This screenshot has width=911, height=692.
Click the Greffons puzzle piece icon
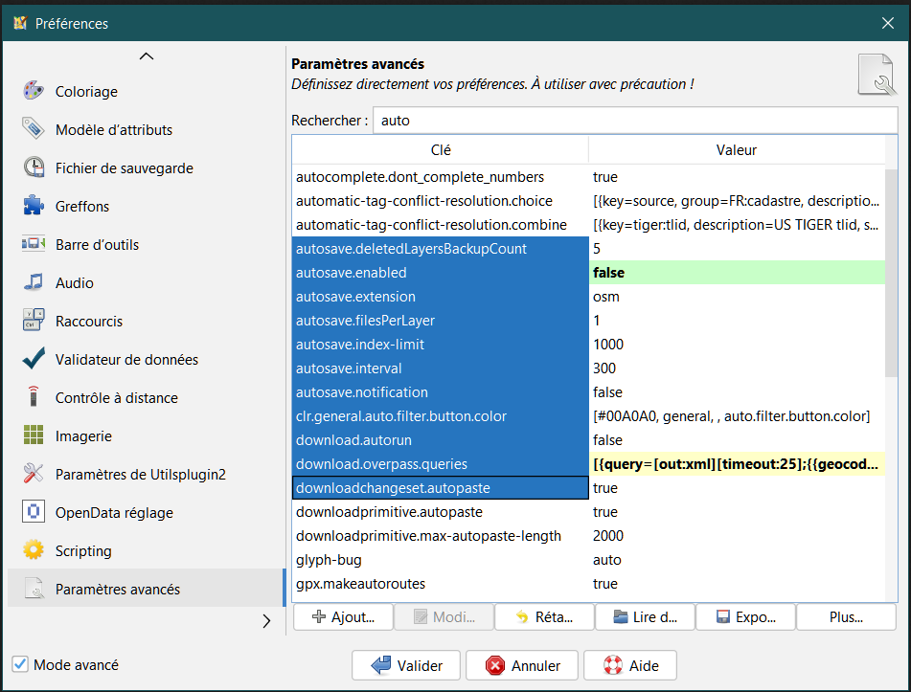34,206
